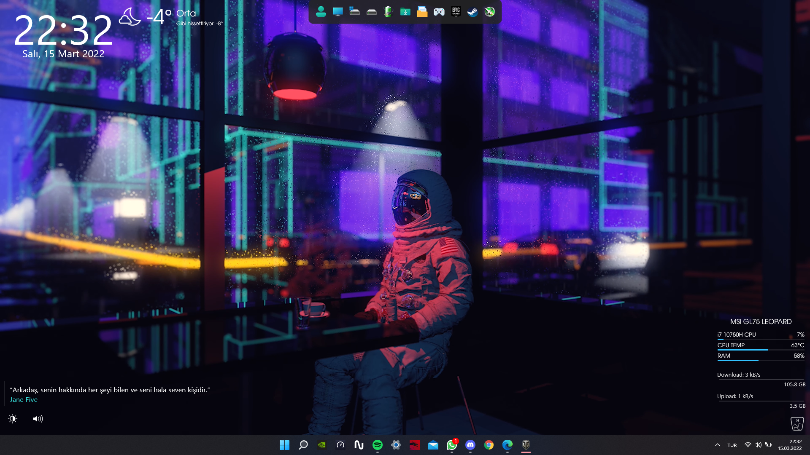
Task: Open the Windows Start menu
Action: click(x=284, y=445)
